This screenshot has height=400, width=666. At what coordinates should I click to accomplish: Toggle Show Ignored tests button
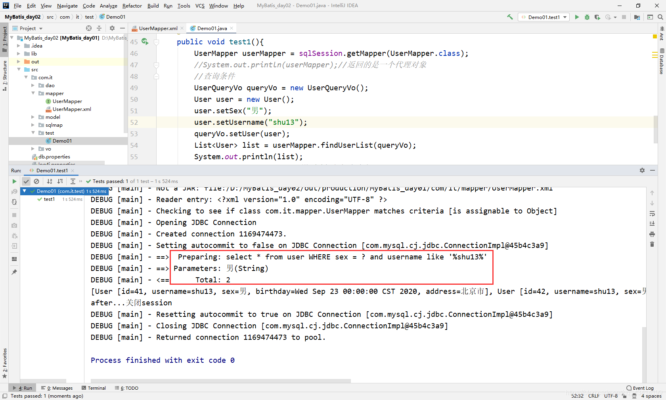click(36, 181)
